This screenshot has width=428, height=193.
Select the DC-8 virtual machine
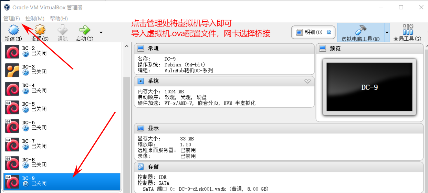tap(62, 163)
